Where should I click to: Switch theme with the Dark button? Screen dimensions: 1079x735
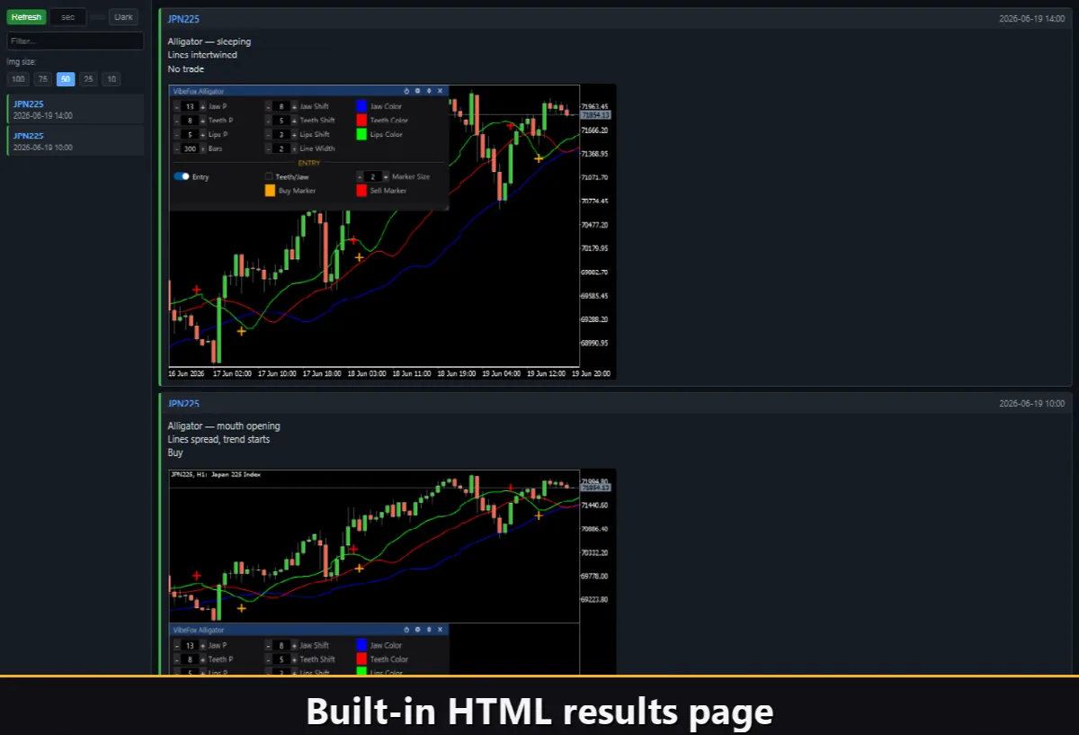pos(124,17)
